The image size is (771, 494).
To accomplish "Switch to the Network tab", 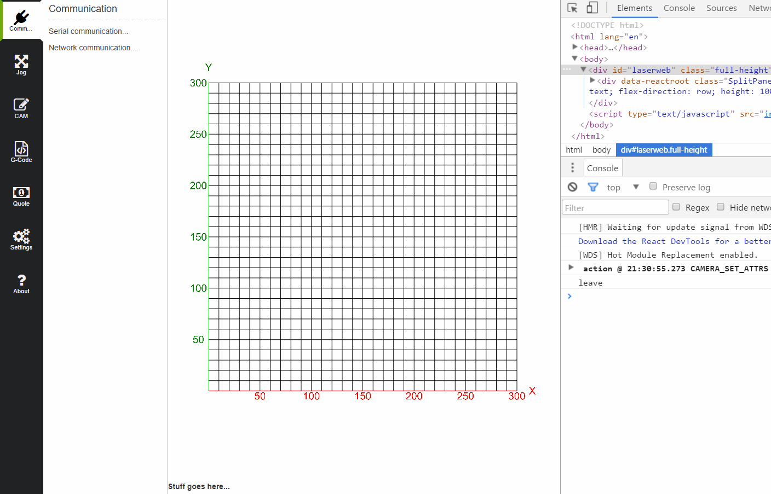I will click(760, 8).
